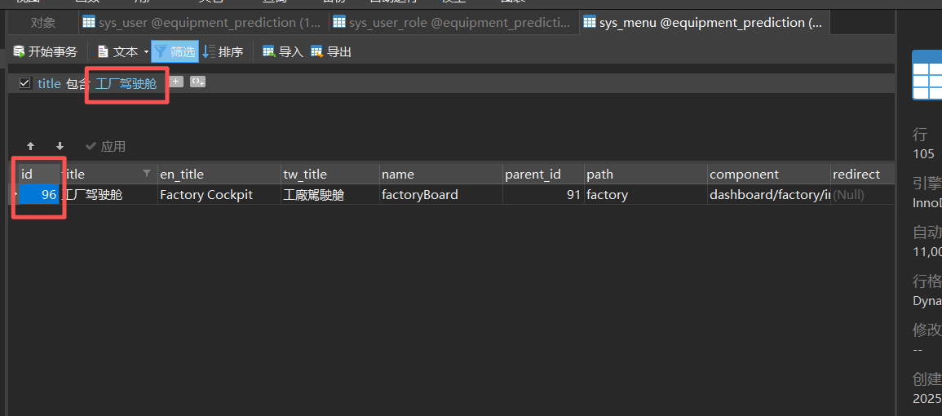Switch to the sys_user_role table tab
Screen dimensions: 942x416
(x=454, y=23)
